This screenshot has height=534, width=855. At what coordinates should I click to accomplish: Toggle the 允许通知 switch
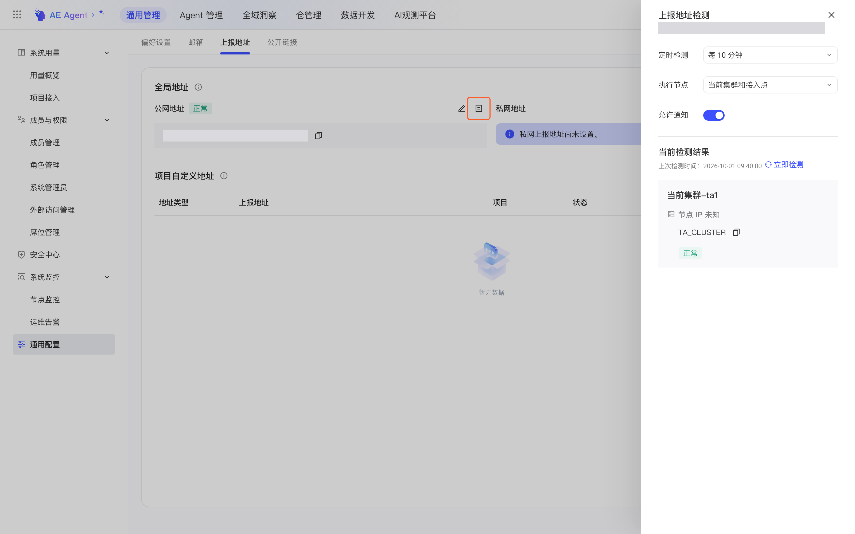[x=714, y=115]
